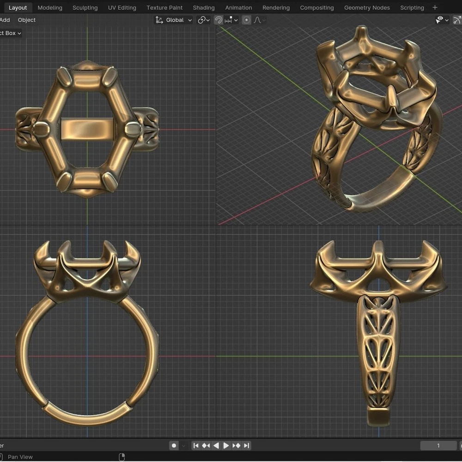462x462 pixels.
Task: Open the Object menu
Action: (26, 20)
